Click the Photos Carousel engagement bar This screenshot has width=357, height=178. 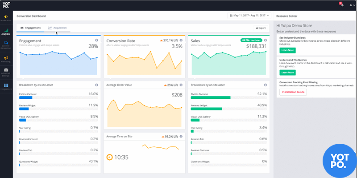click(x=29, y=97)
